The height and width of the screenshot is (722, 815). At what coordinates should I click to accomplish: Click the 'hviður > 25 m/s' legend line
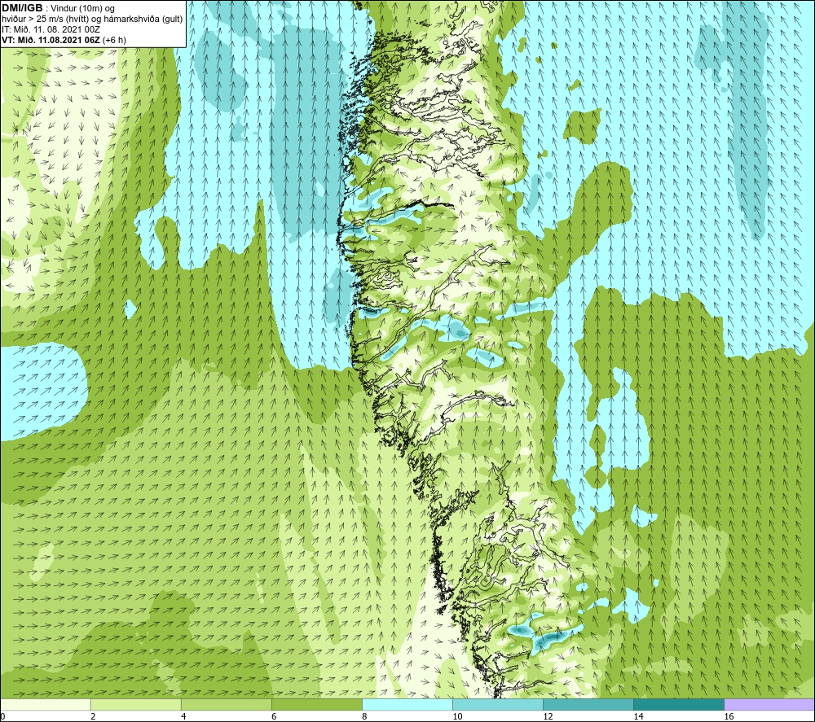[x=92, y=20]
